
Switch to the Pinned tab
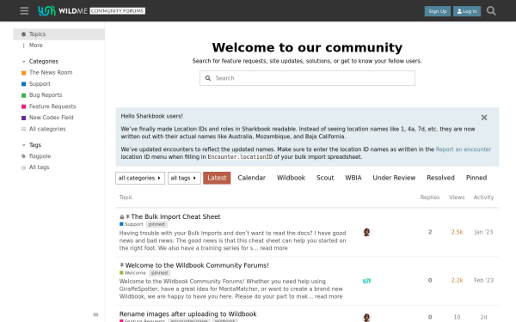[476, 178]
